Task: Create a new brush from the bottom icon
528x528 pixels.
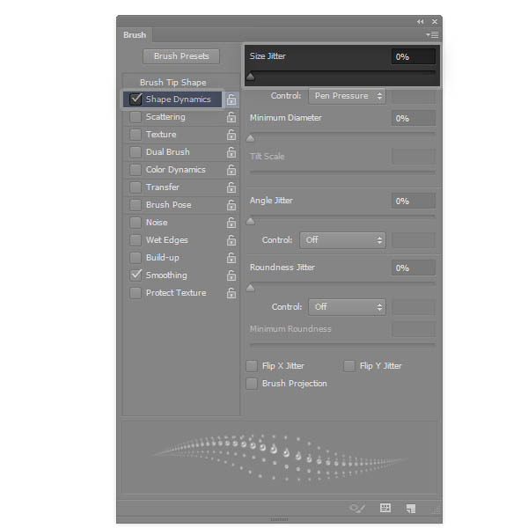Action: (x=410, y=509)
